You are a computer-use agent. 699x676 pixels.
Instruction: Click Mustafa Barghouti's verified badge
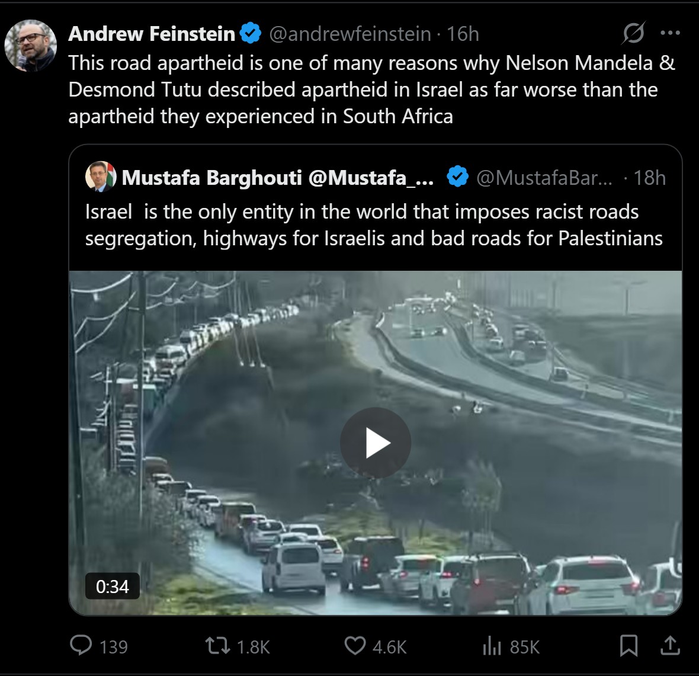(x=457, y=177)
